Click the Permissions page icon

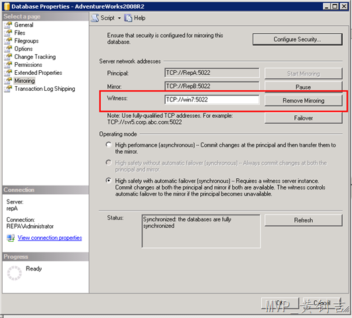(x=8, y=65)
